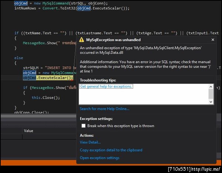
Task: Open exception settings link
Action: (100, 158)
